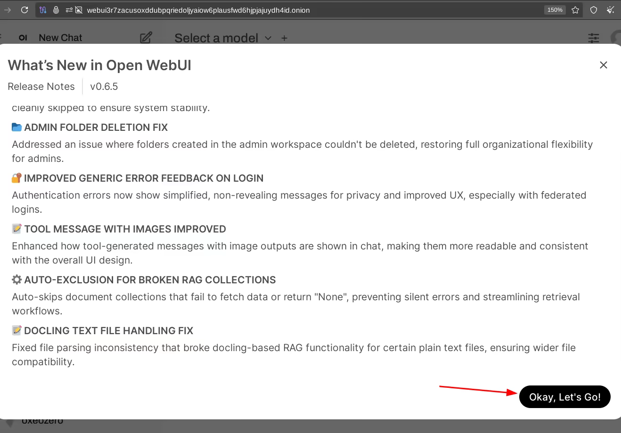Viewport: 621px width, 433px height.
Task: Open the chat controls sliders icon
Action: [593, 38]
